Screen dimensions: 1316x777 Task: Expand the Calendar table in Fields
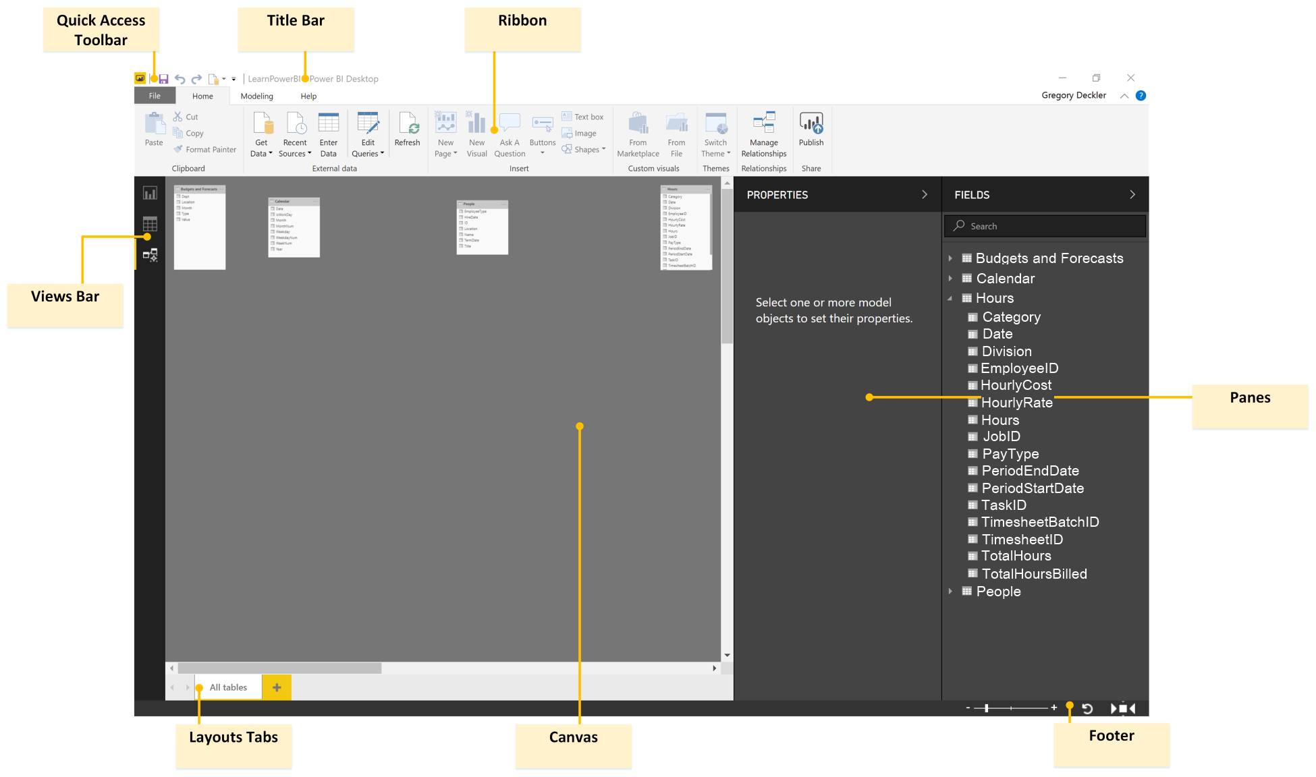pos(950,279)
